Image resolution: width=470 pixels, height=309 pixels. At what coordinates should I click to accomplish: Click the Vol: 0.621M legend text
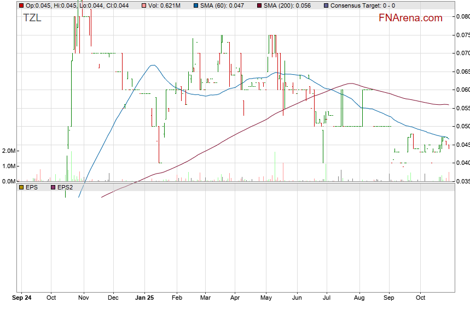click(164, 5)
